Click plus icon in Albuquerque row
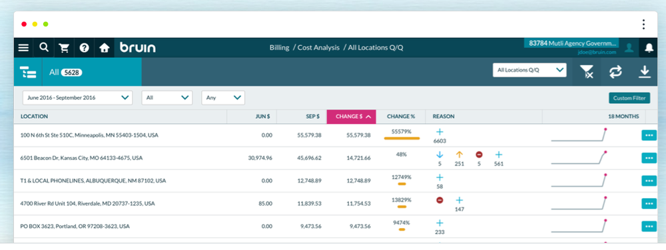 coord(440,178)
